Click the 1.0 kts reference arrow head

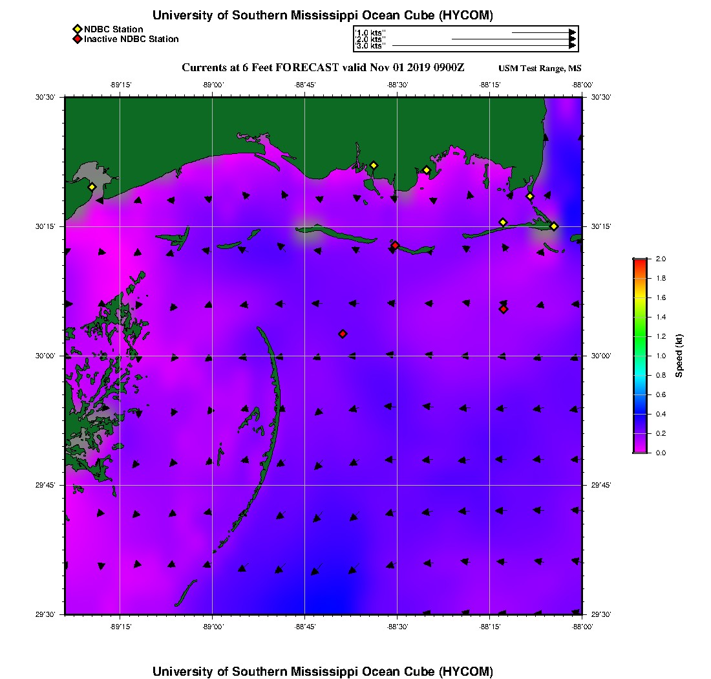573,33
